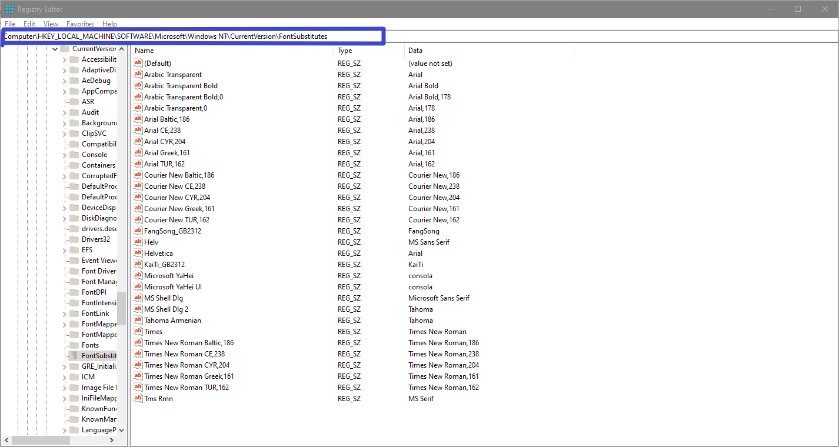Click the string icon beside Helvetica

pyautogui.click(x=138, y=253)
